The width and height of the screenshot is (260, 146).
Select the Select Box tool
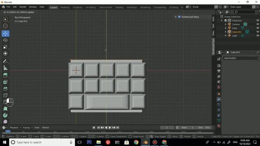(x=5, y=19)
